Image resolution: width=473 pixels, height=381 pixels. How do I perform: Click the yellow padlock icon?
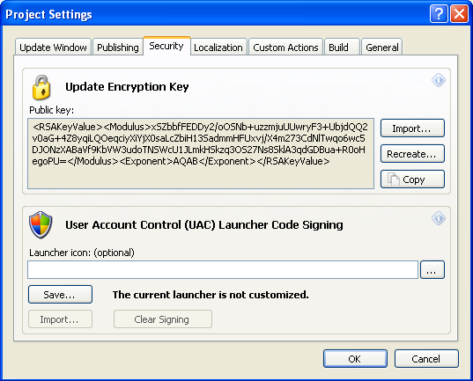[x=41, y=87]
